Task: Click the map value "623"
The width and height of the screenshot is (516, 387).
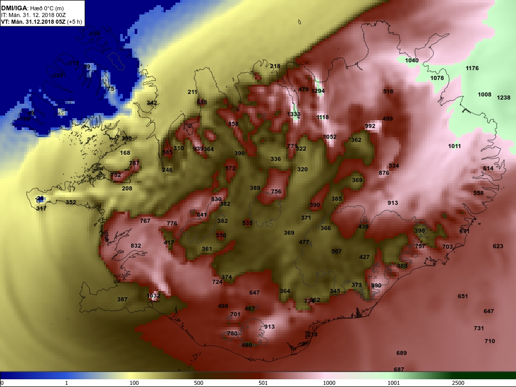Action: (x=498, y=246)
